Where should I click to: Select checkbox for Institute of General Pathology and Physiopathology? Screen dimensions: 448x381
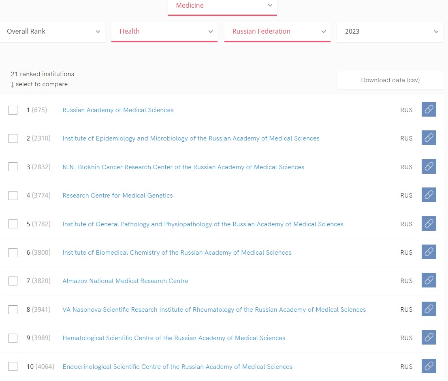(x=13, y=224)
